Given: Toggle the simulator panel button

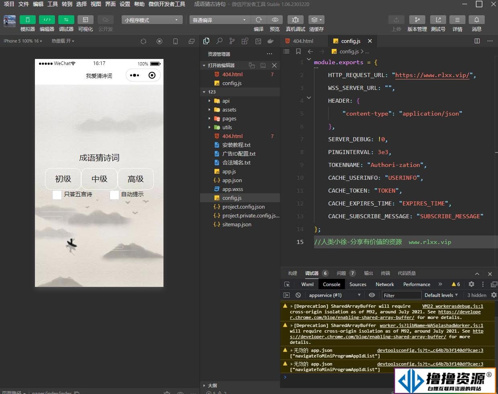Looking at the screenshot, I should 27,20.
